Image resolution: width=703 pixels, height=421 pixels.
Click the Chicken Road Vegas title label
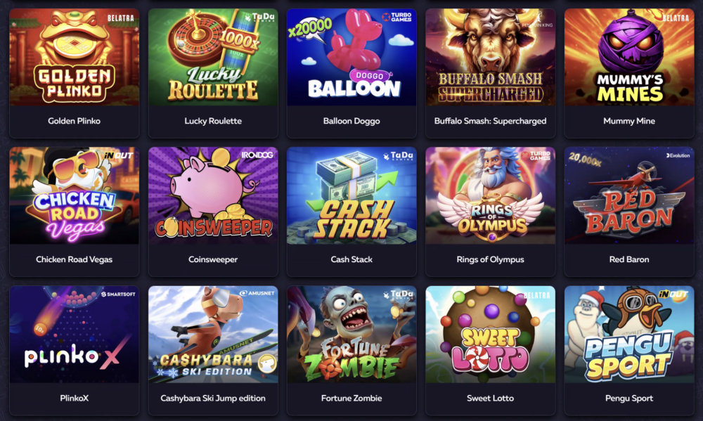[74, 259]
